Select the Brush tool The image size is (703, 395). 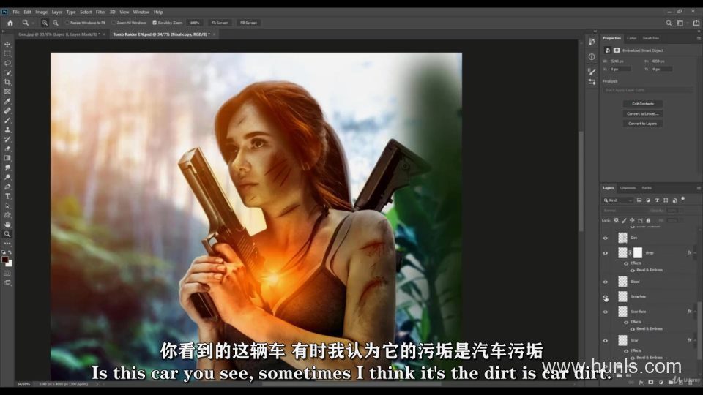tap(7, 120)
